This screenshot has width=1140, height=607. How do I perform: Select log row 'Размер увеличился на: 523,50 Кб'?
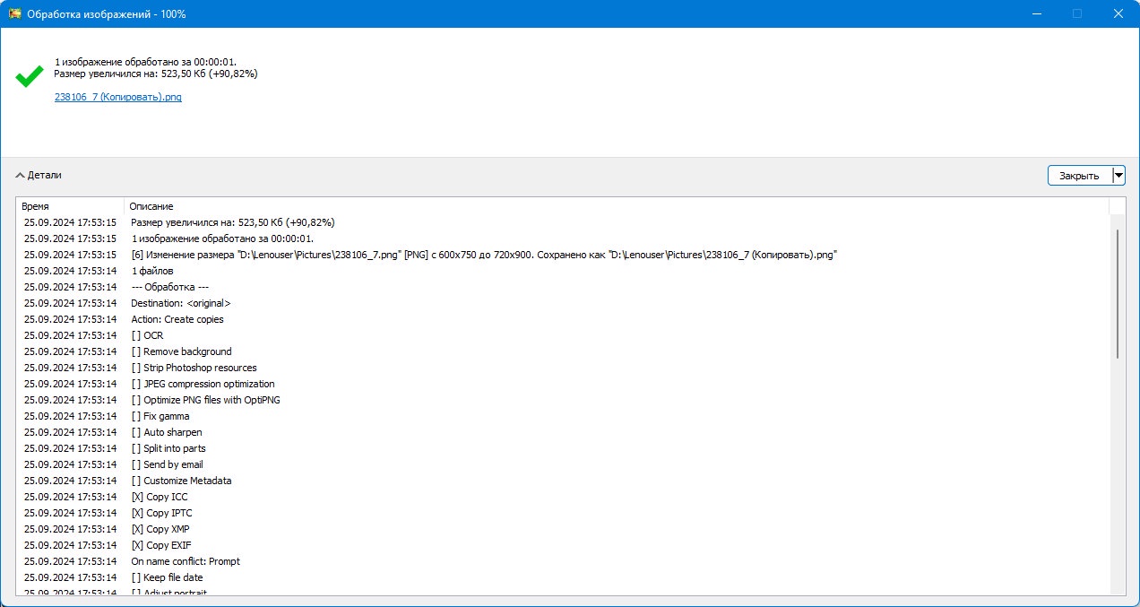pos(563,222)
